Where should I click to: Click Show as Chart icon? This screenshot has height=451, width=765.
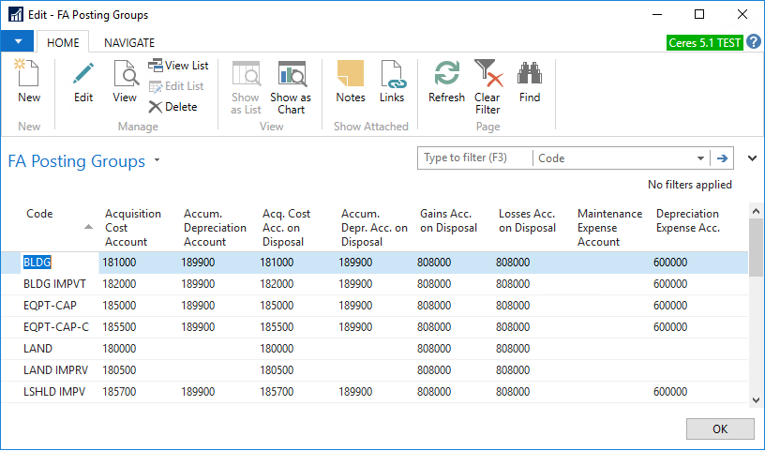(x=291, y=75)
